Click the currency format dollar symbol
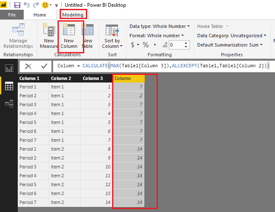This screenshot has width=275, height=212. tap(133, 45)
